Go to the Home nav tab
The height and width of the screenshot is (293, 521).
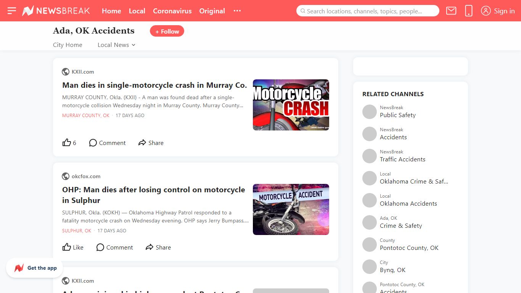pyautogui.click(x=111, y=11)
